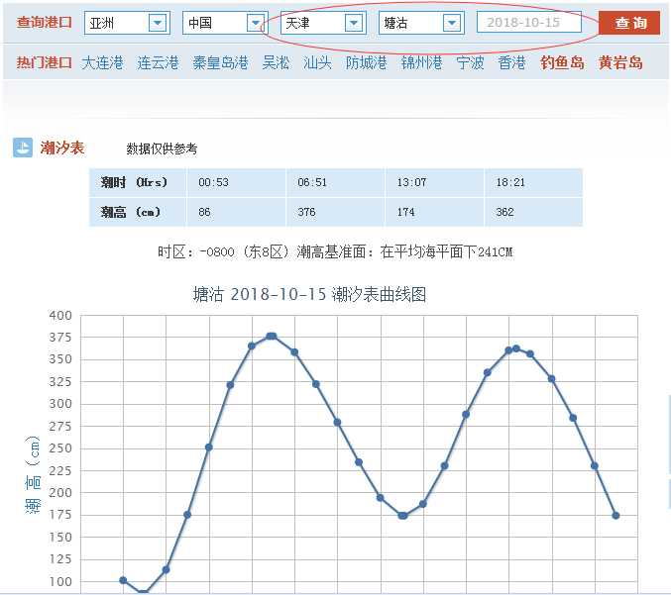Click the 潮高 (cm) y-axis title
This screenshot has width=671, height=595.
tap(33, 475)
